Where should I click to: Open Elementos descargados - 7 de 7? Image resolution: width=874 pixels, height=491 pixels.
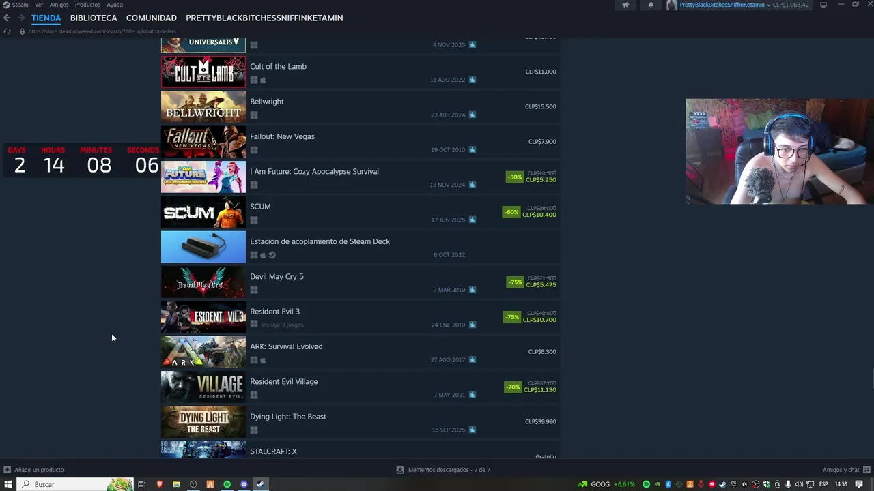pyautogui.click(x=449, y=470)
